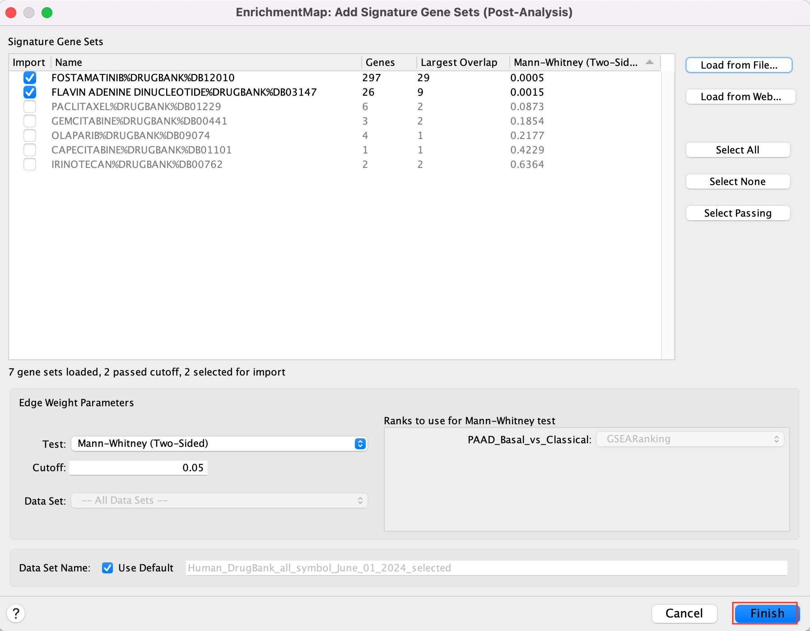
Task: Tick the OLAPARIB import checkbox
Action: click(30, 135)
